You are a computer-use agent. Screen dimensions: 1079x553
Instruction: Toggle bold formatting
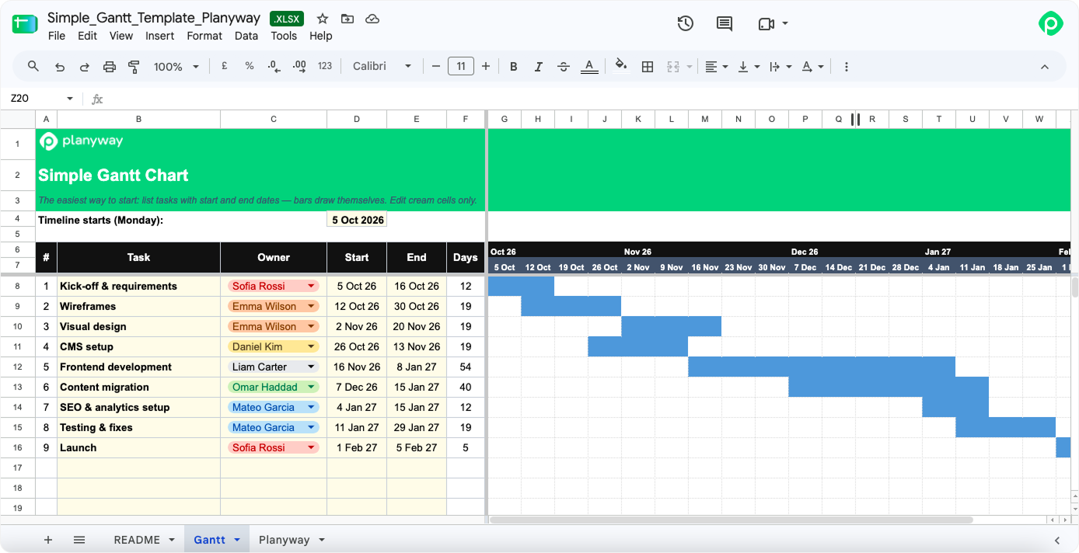tap(514, 67)
